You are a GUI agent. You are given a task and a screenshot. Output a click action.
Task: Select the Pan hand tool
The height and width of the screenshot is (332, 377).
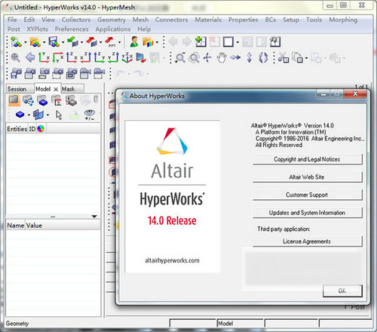(x=222, y=58)
